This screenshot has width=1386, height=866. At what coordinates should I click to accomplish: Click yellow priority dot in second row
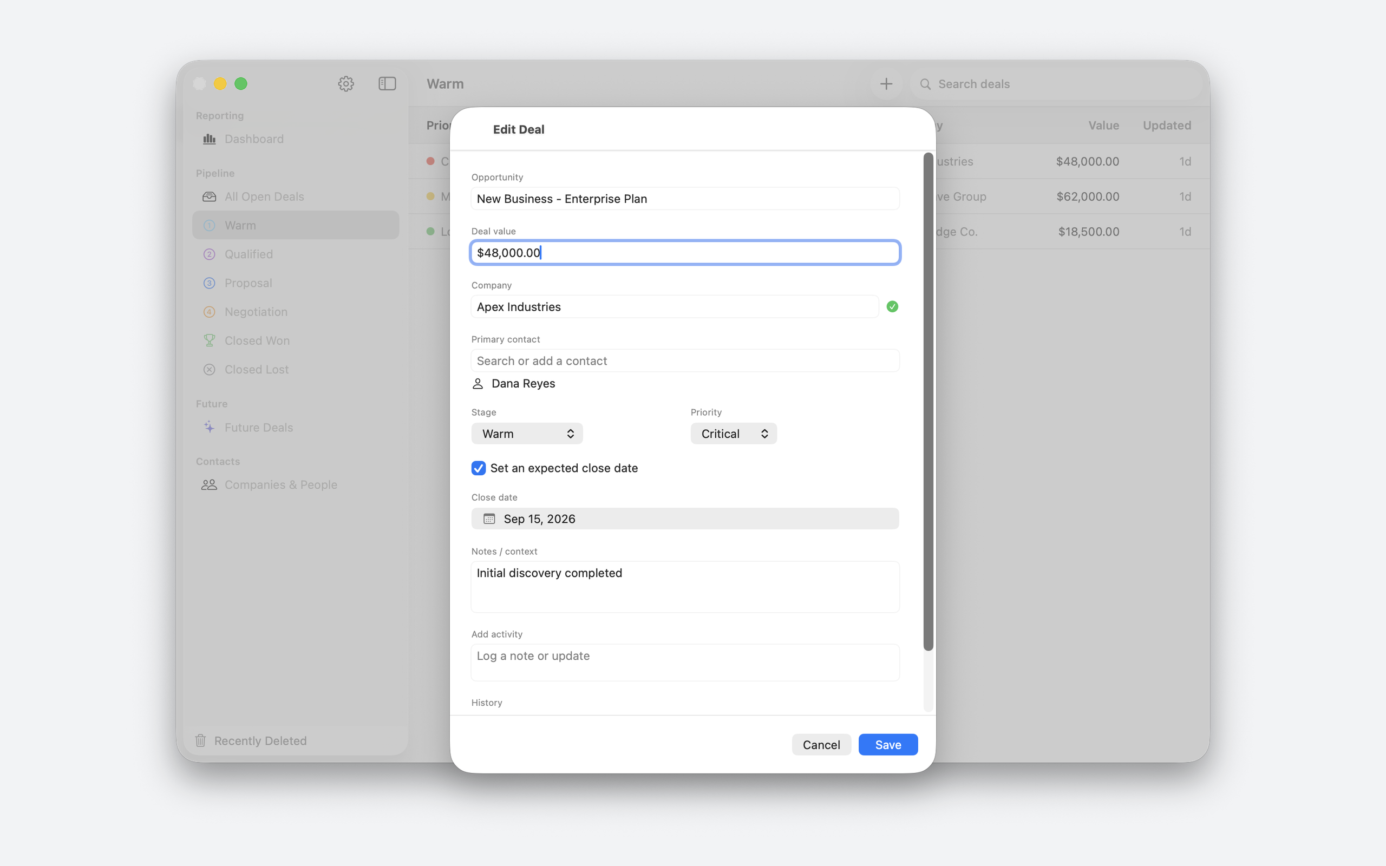pyautogui.click(x=431, y=196)
